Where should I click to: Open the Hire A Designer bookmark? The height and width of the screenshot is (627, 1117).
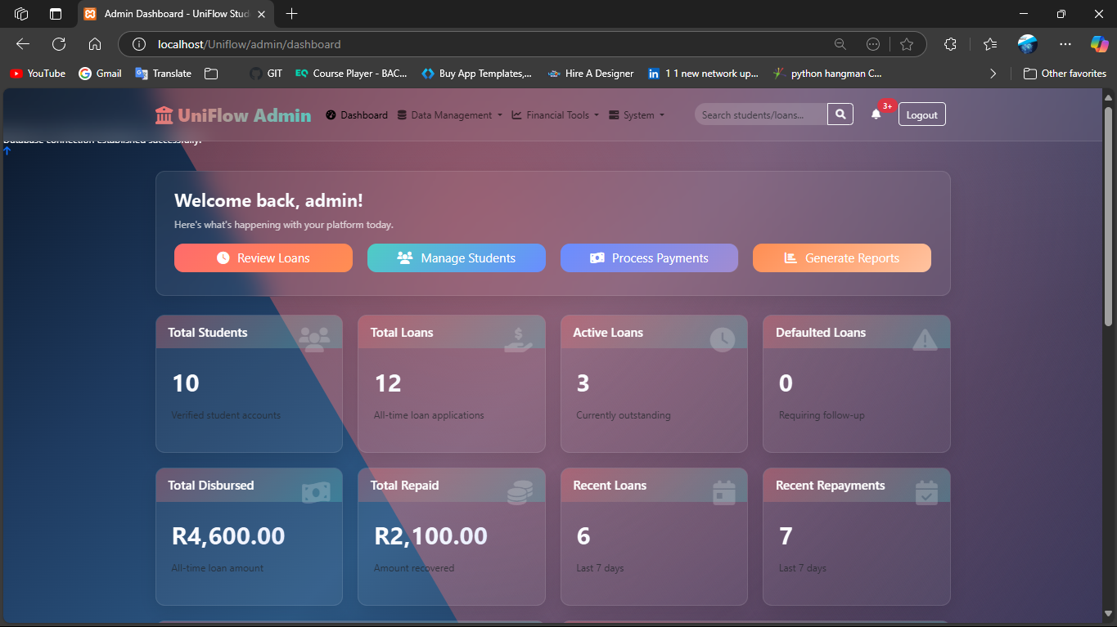(x=590, y=74)
